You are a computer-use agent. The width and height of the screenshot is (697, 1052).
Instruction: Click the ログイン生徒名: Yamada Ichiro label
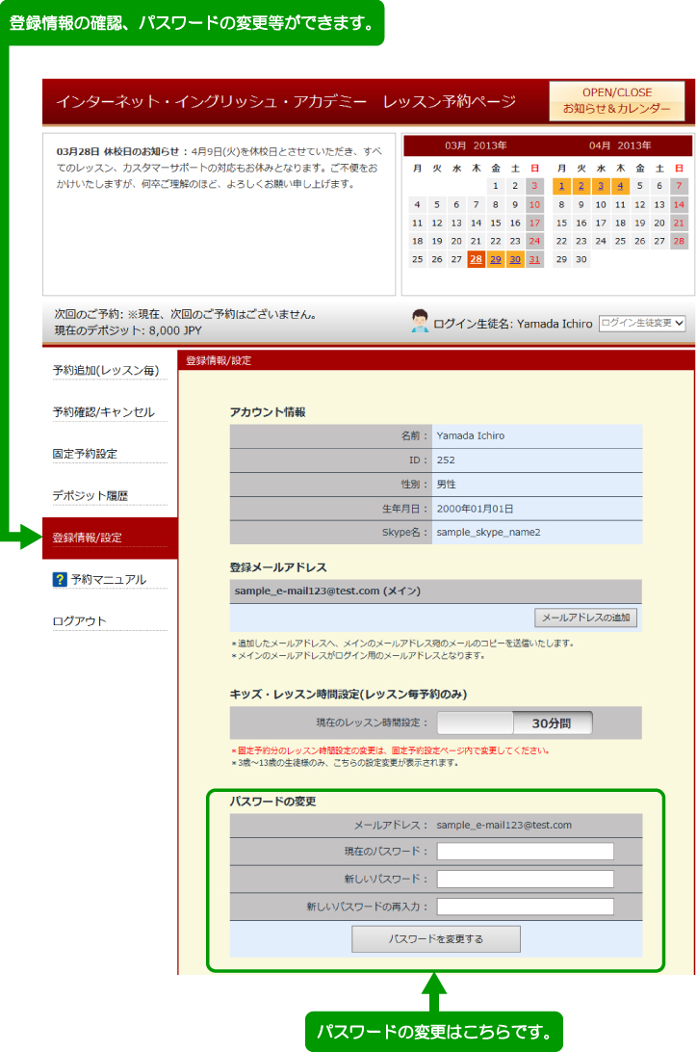click(513, 324)
